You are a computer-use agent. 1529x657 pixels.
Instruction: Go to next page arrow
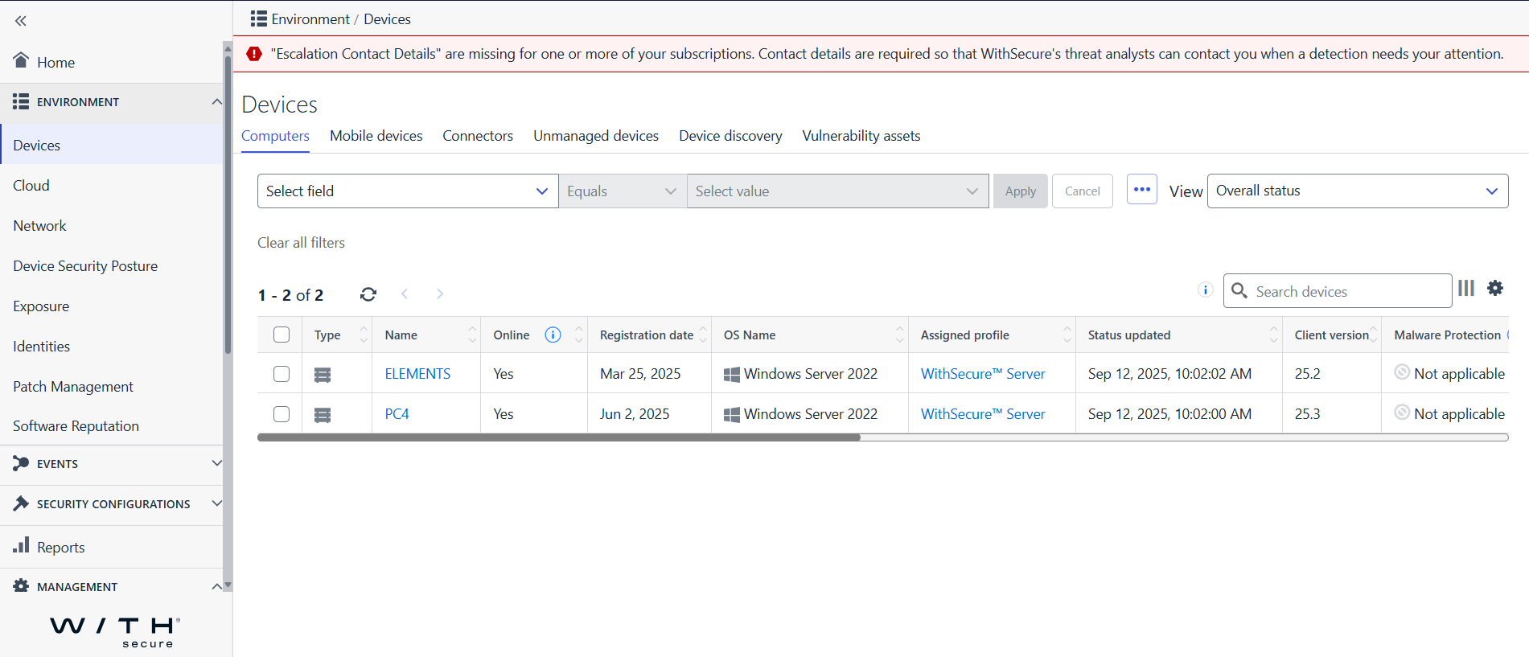[440, 294]
